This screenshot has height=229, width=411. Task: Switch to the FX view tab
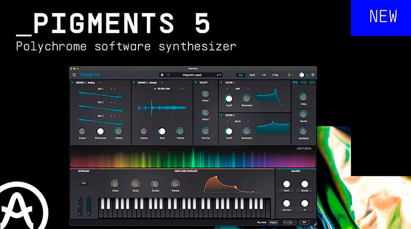tap(263, 75)
